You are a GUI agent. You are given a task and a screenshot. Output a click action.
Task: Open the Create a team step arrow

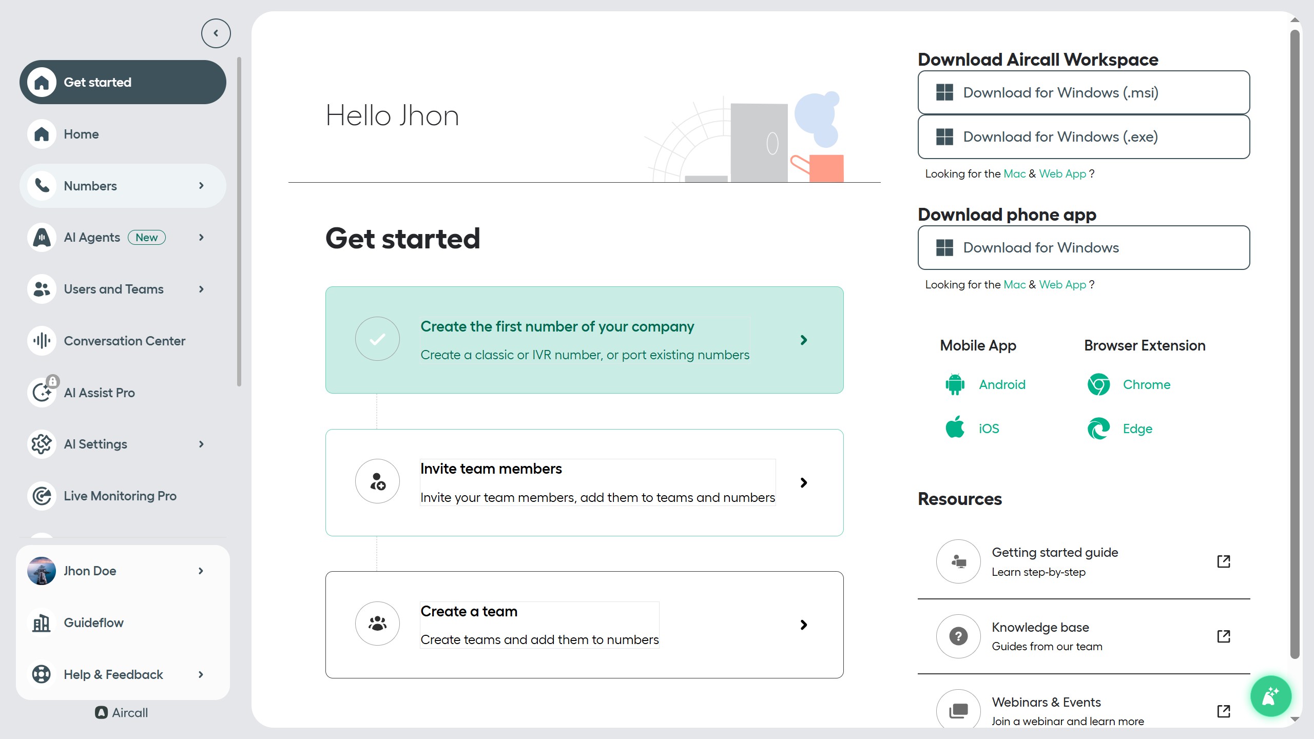pos(804,625)
